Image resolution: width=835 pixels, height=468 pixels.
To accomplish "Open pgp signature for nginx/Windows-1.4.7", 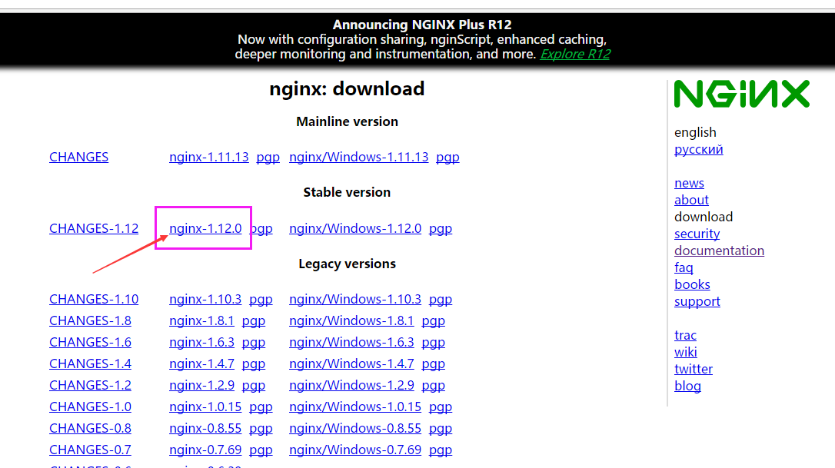I will coord(434,364).
